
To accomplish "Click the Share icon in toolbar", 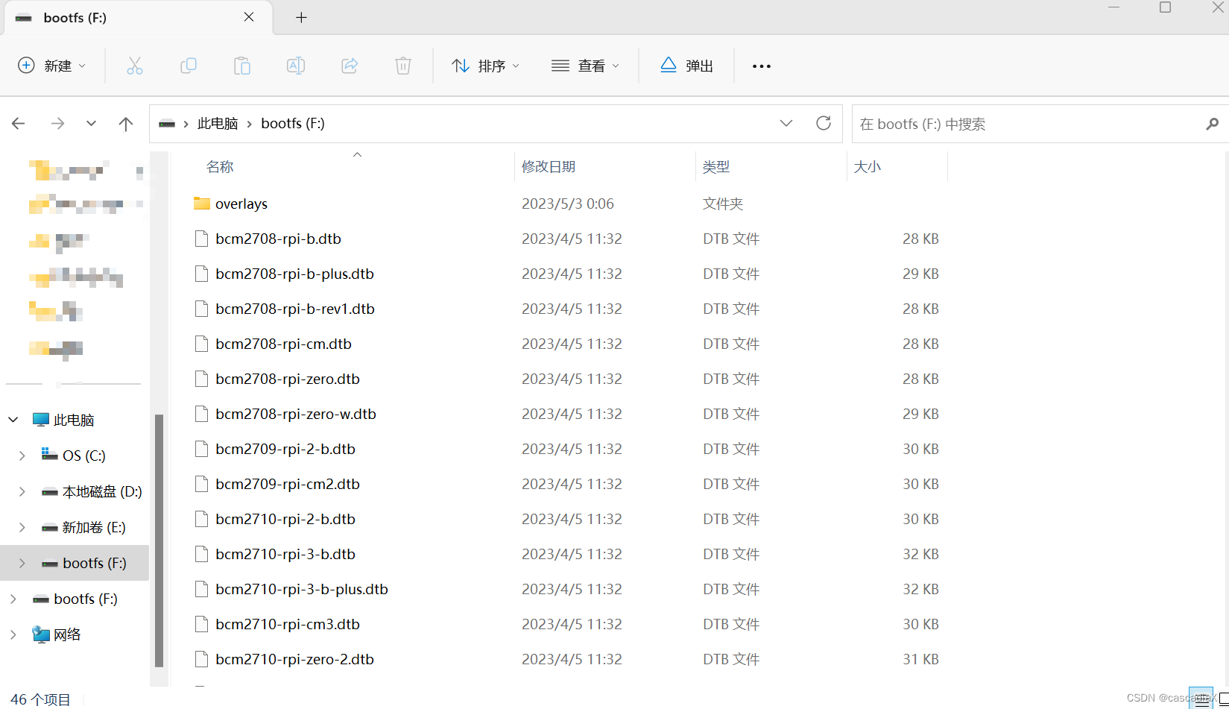I will click(x=350, y=66).
